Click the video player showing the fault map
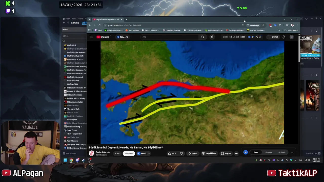Image resolution: width=324 pixels, height=182 pixels. tap(192, 92)
